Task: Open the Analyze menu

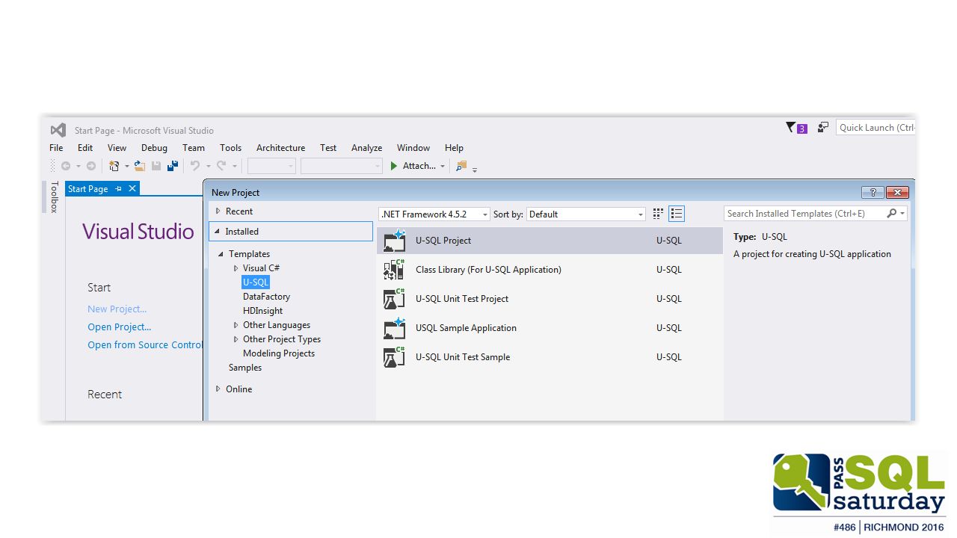Action: [366, 148]
